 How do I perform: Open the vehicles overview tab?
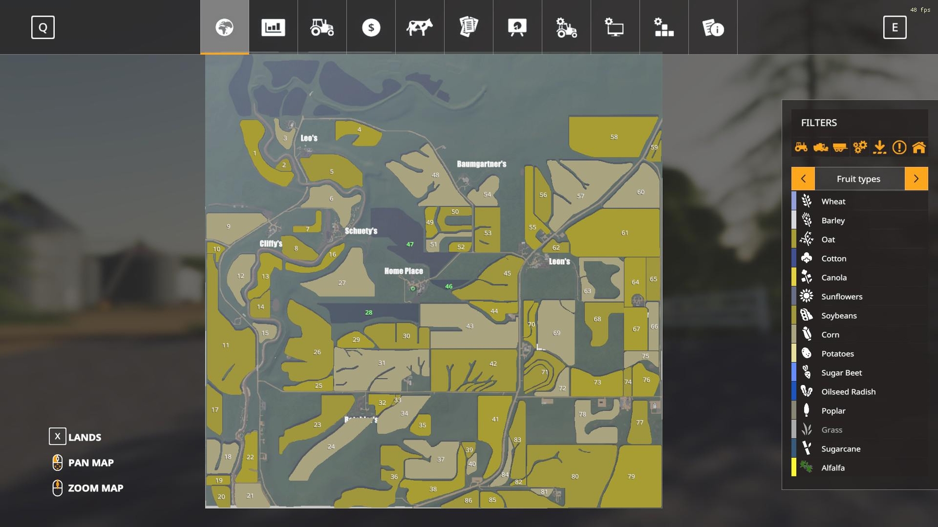click(322, 27)
